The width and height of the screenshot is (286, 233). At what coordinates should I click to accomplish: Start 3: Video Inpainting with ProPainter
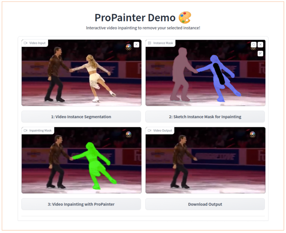pos(81,204)
